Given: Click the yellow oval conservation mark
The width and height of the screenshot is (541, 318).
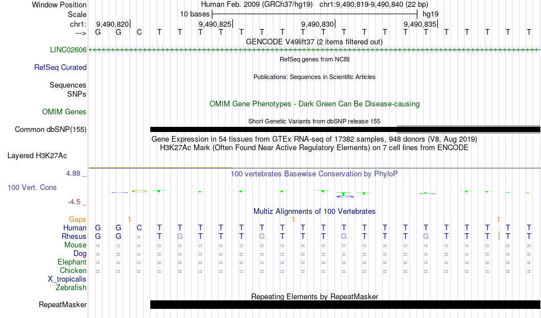Looking at the screenshot, I should (140, 191).
